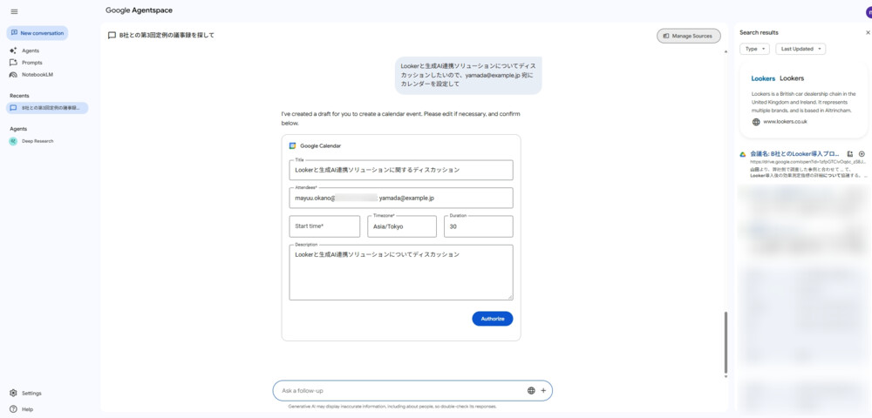The height and width of the screenshot is (418, 872).
Task: Open the Deep Research agent
Action: (x=37, y=141)
